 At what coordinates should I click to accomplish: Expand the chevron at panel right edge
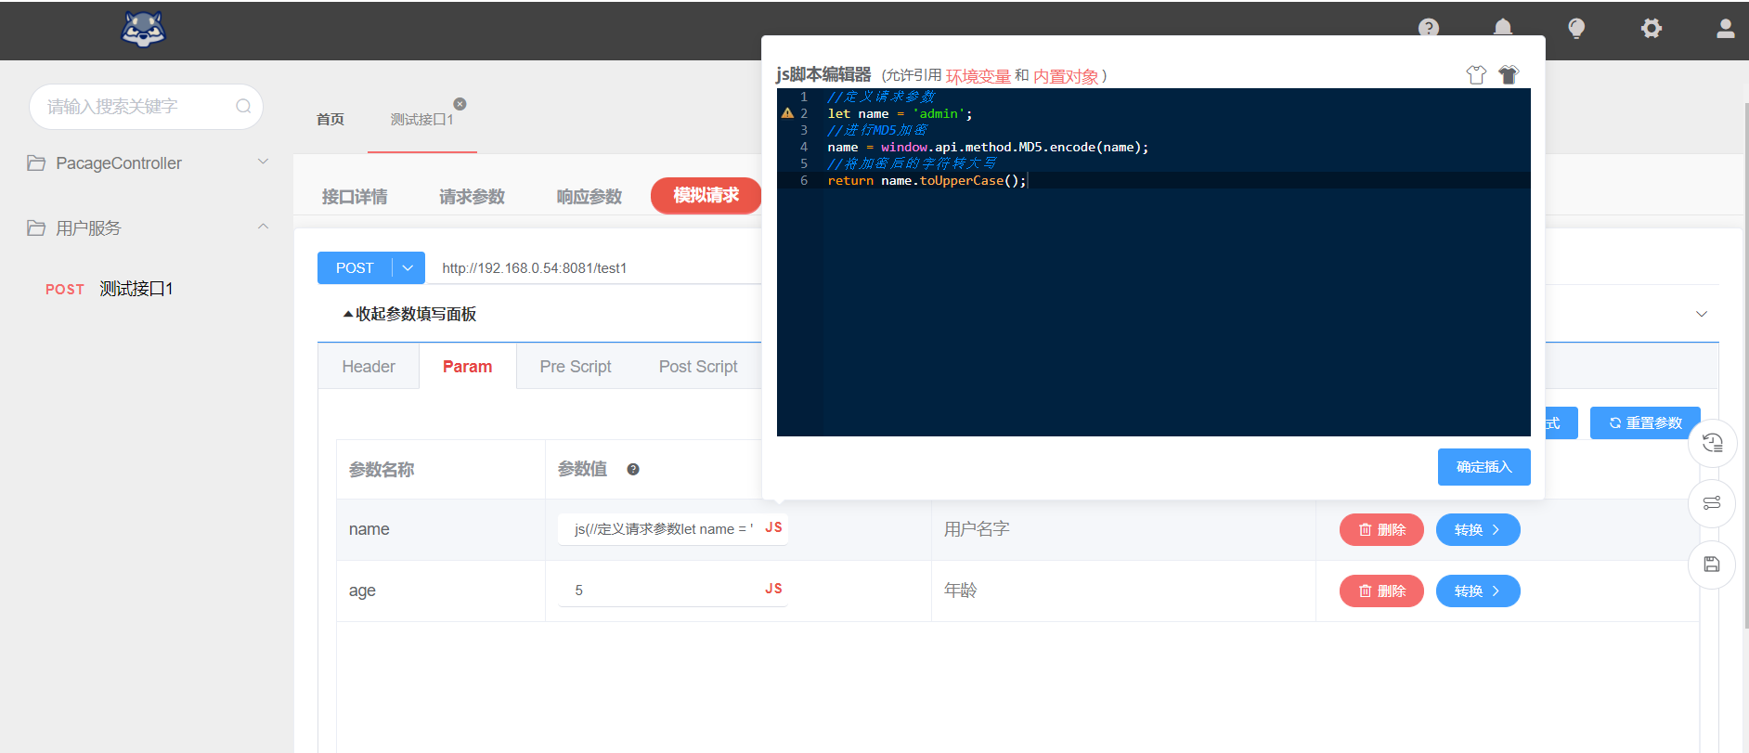(x=1702, y=314)
